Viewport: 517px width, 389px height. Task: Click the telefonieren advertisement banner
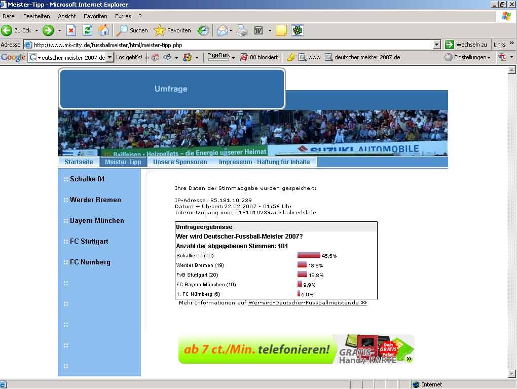[x=296, y=349]
